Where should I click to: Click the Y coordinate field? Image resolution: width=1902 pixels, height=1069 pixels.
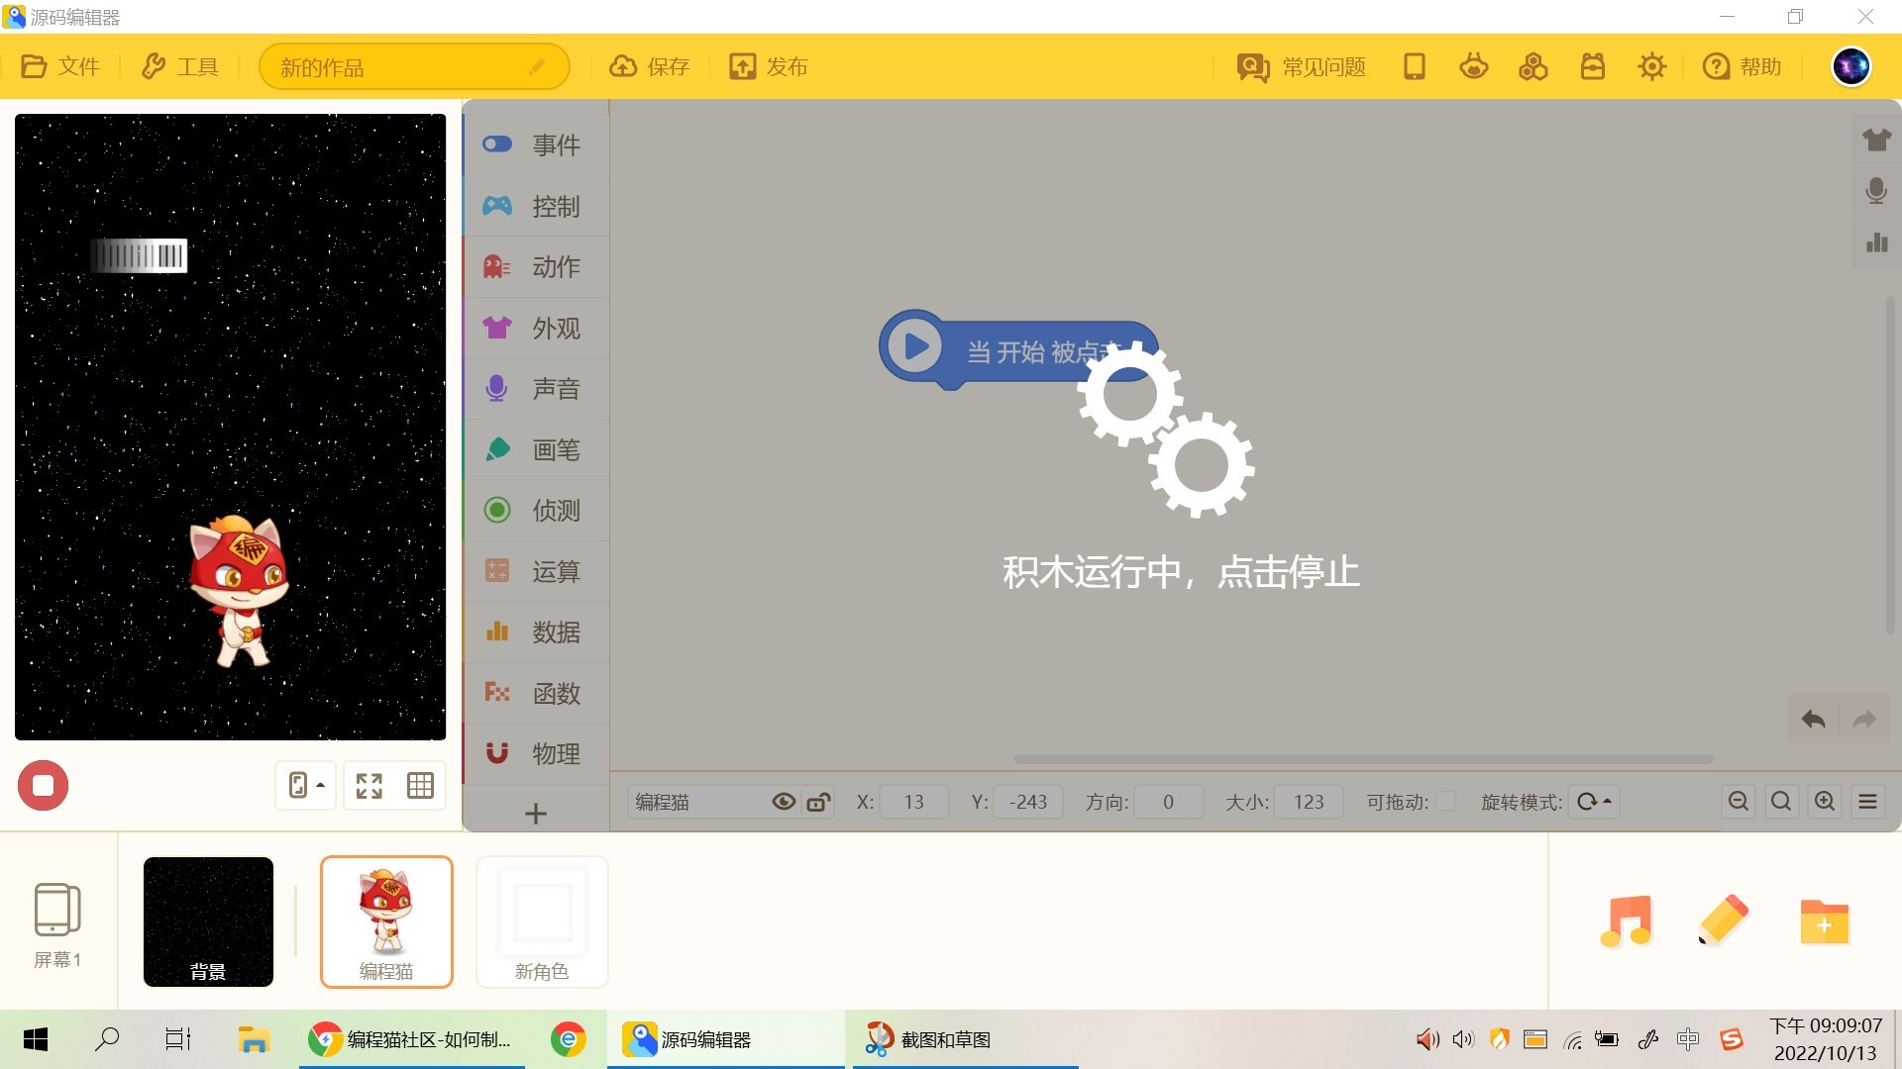(x=1027, y=802)
